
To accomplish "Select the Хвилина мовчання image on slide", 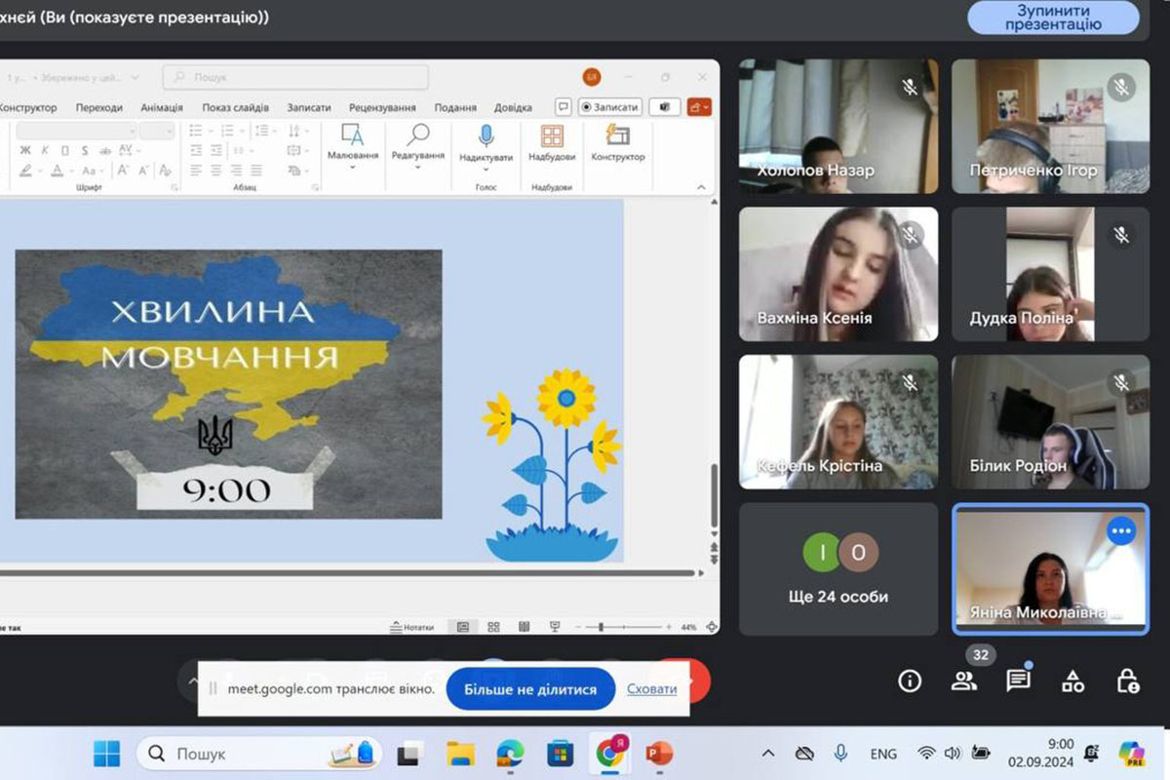I will [228, 384].
